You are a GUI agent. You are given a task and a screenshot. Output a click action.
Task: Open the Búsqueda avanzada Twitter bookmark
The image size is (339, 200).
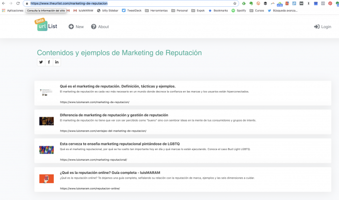point(282,10)
